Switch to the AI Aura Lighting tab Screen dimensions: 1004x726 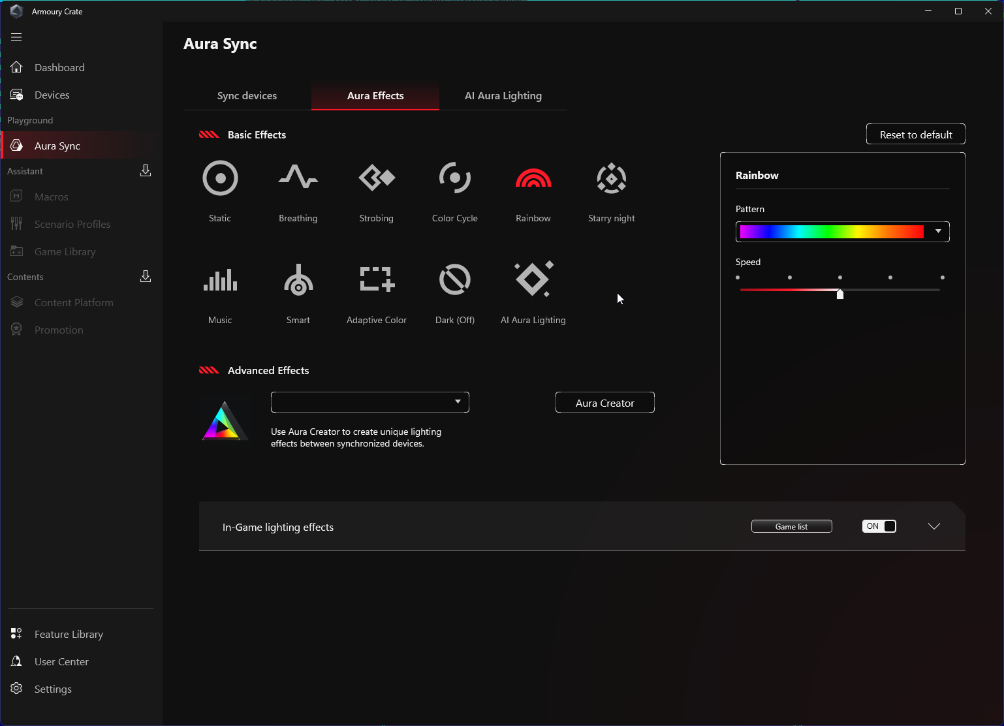pos(503,95)
